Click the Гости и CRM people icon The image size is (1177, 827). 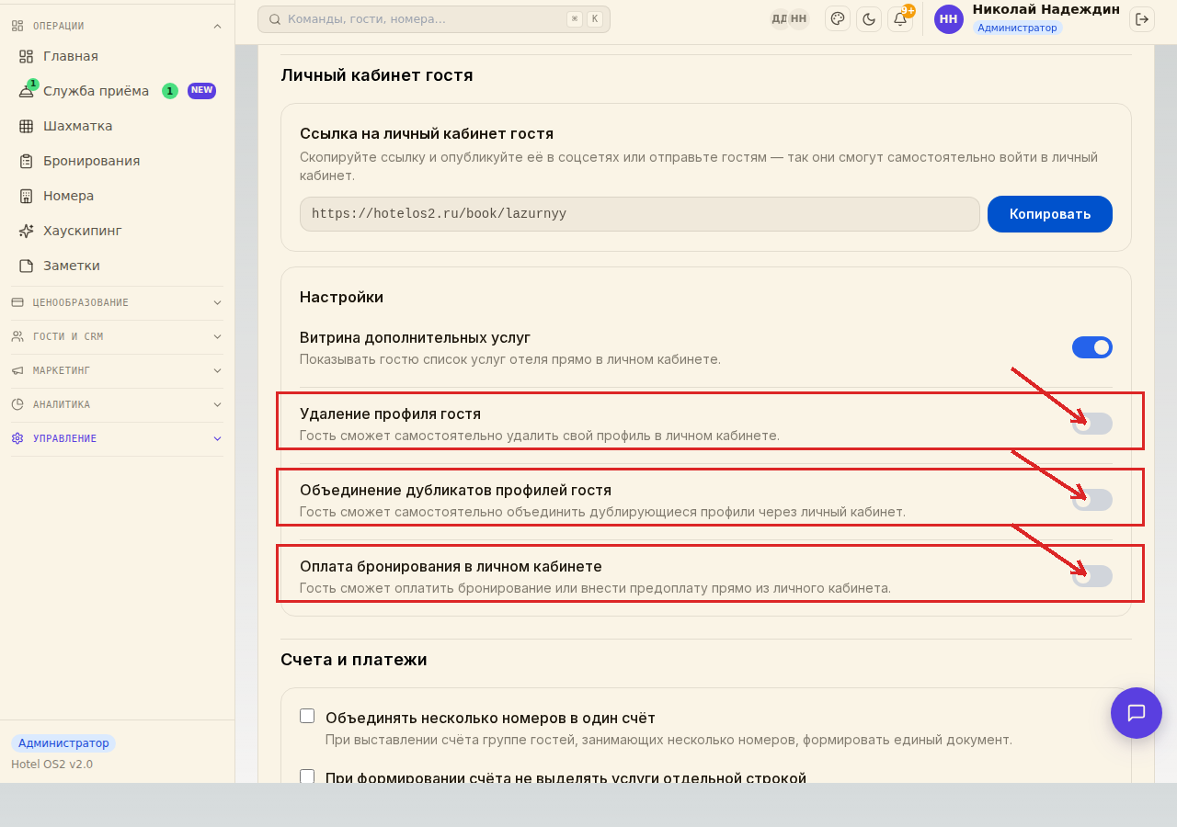(x=17, y=336)
